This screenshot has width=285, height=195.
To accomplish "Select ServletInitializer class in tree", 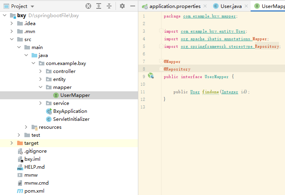I will [x=71, y=119].
